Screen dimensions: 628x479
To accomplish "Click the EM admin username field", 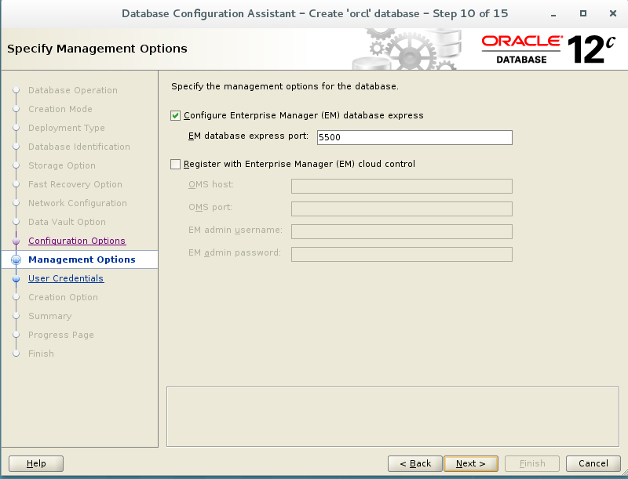I will pyautogui.click(x=402, y=231).
